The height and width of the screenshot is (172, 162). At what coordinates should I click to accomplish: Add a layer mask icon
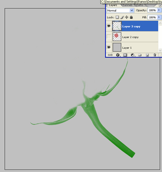(x=125, y=55)
